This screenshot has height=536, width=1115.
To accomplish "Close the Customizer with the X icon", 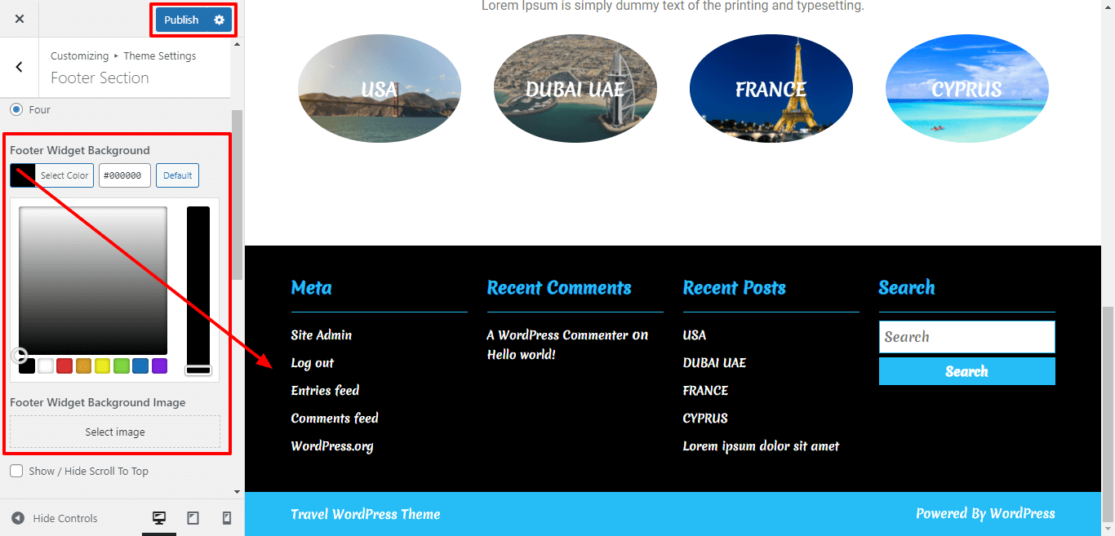I will click(19, 18).
